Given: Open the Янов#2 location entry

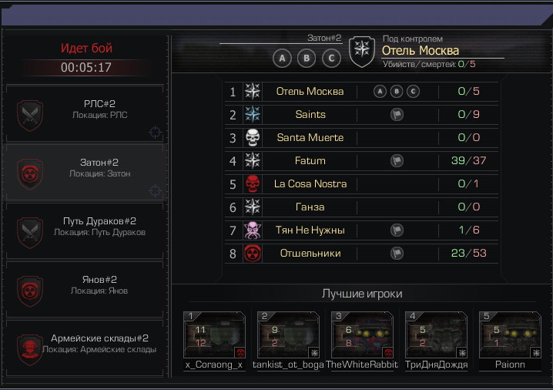Looking at the screenshot, I should (85, 289).
